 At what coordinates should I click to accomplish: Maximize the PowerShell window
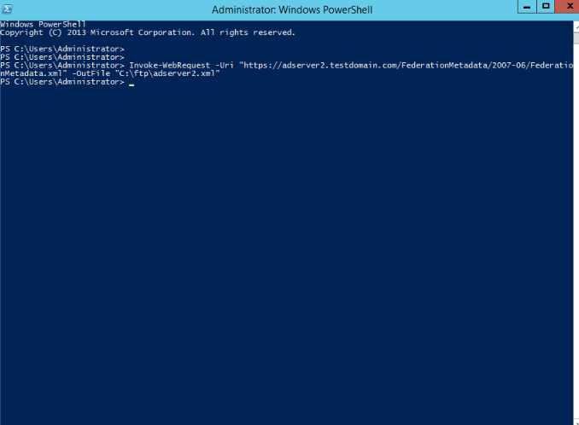pyautogui.click(x=546, y=7)
